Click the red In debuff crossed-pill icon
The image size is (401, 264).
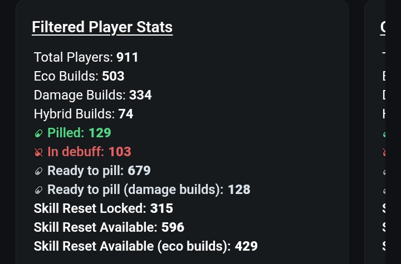38,152
